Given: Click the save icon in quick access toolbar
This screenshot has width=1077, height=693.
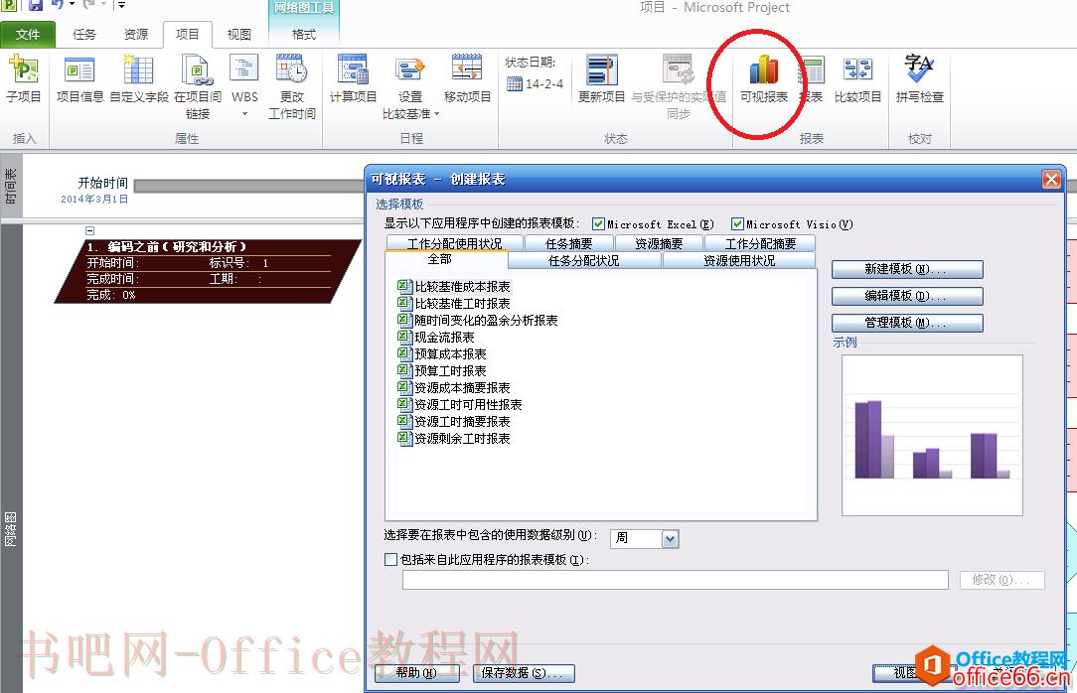Looking at the screenshot, I should (x=35, y=6).
